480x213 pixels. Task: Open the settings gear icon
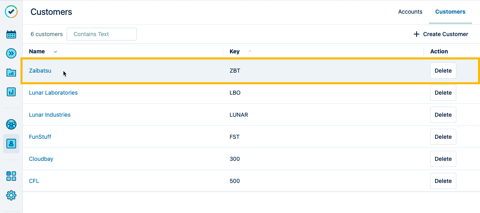tap(11, 195)
